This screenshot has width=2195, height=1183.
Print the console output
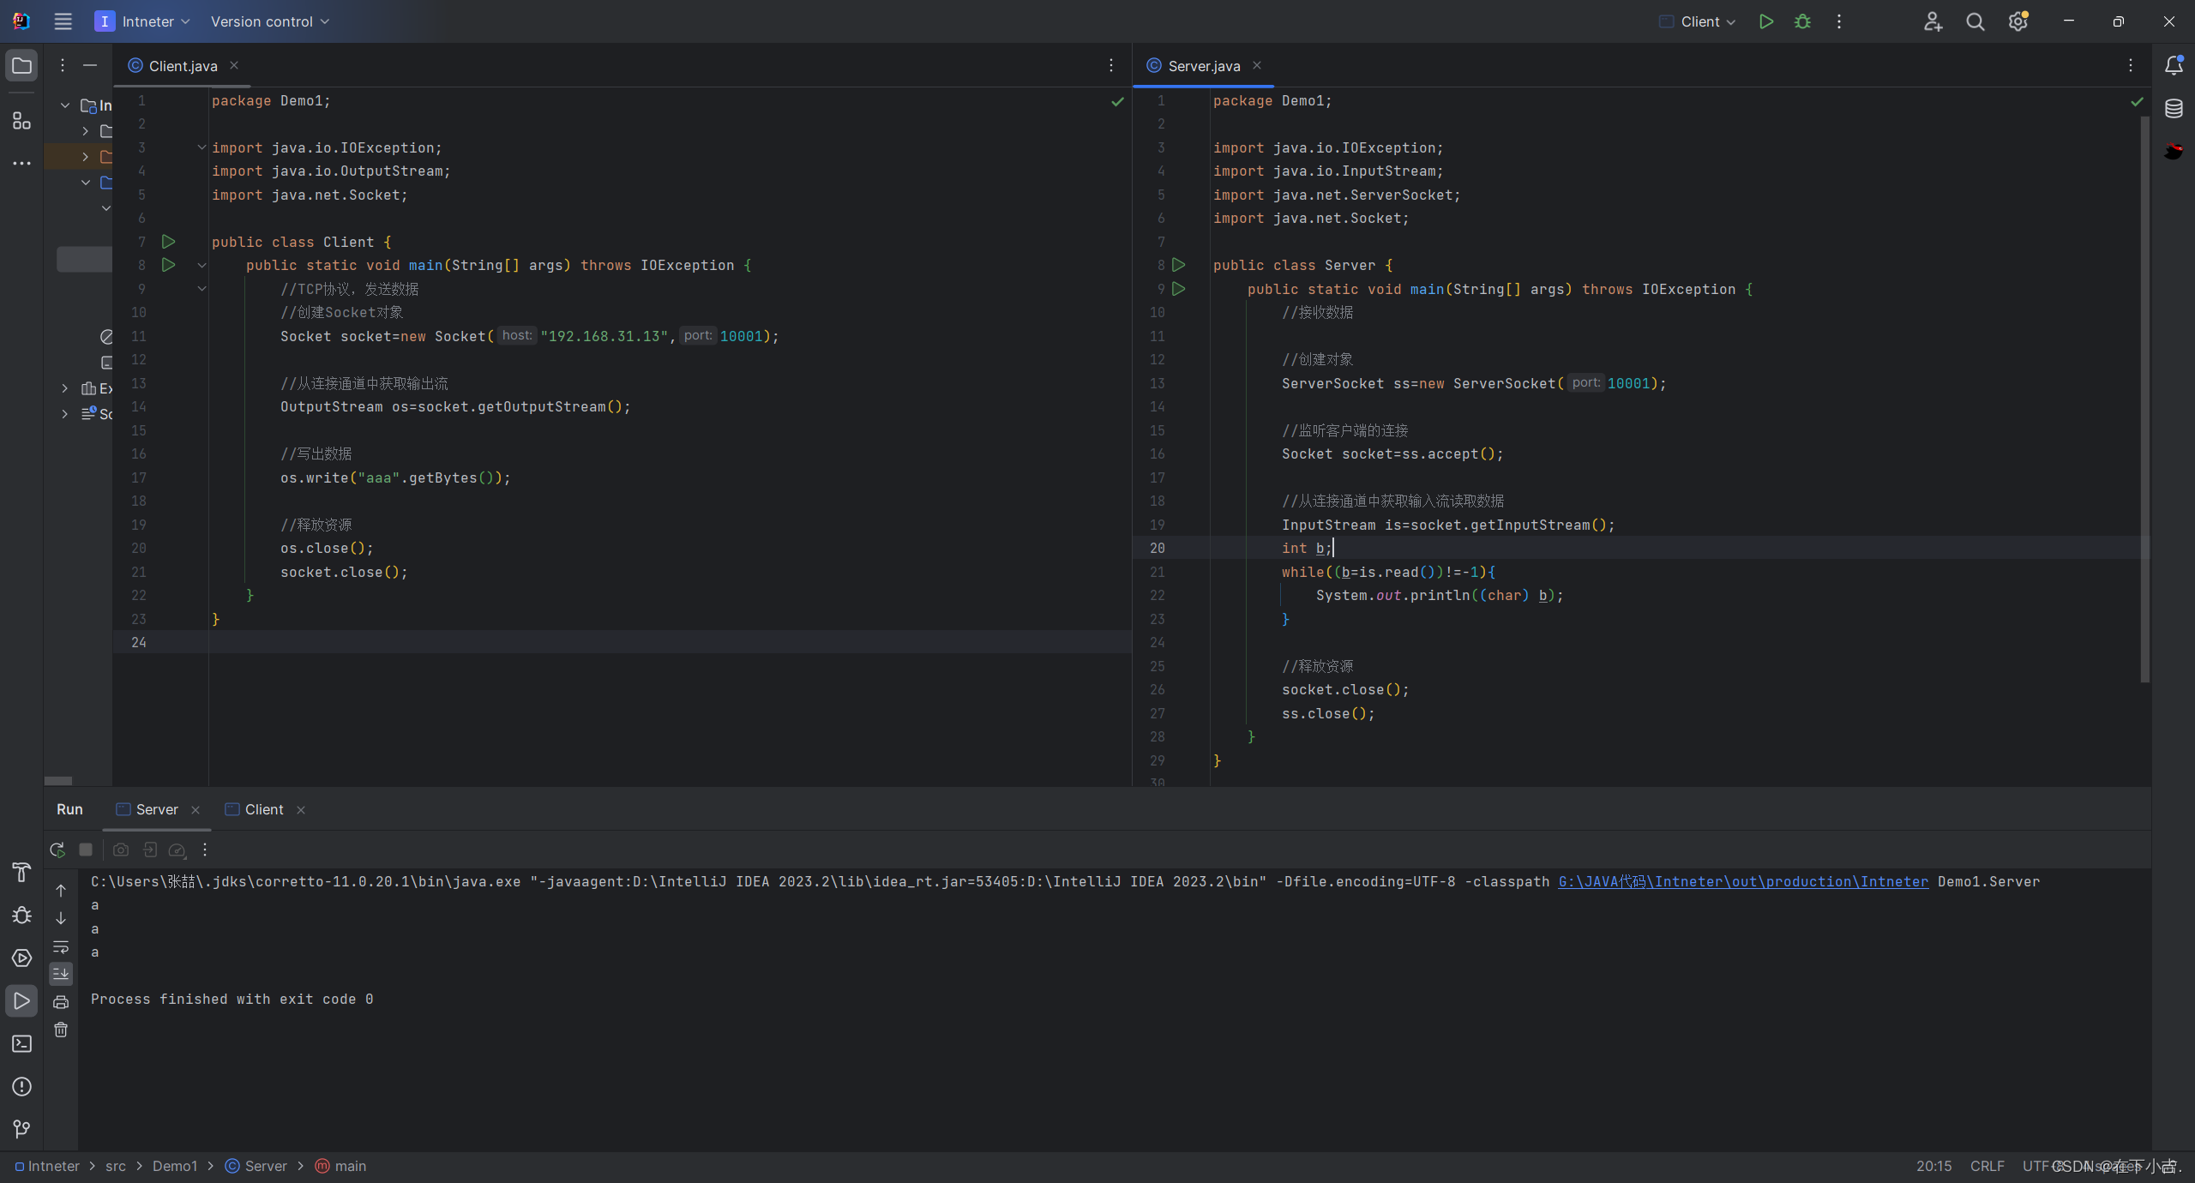pos(61,1002)
